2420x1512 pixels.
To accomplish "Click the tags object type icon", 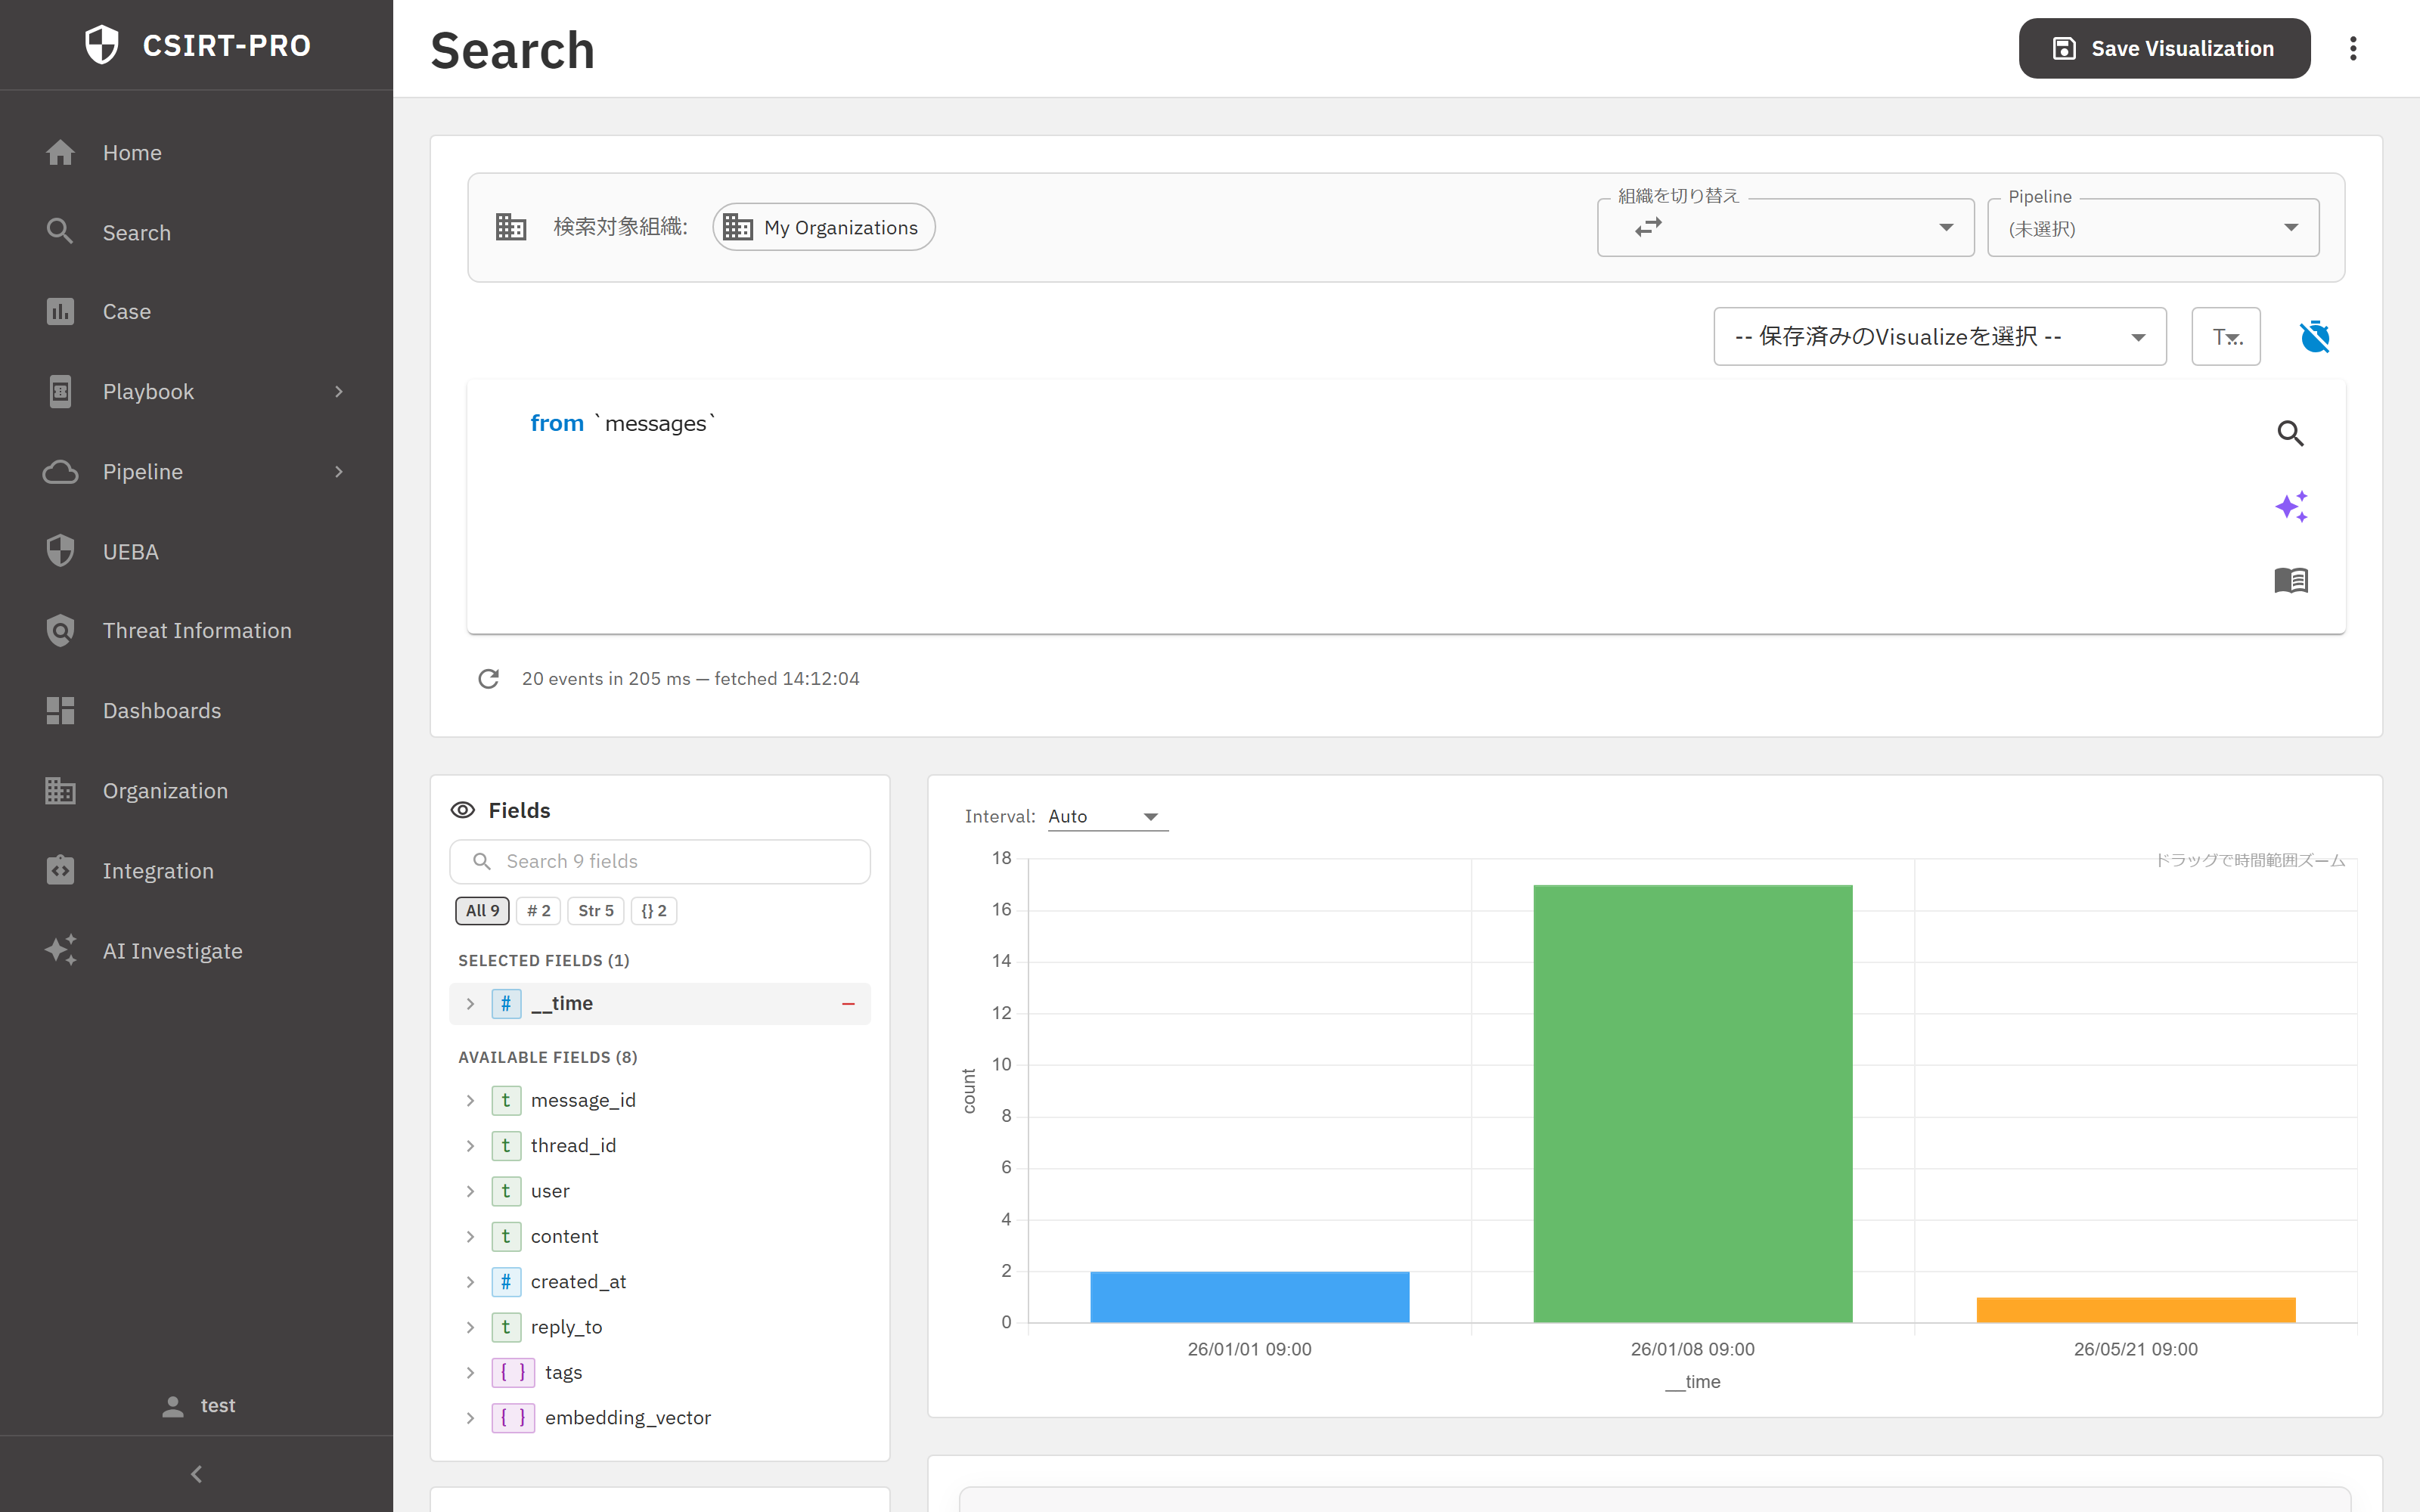I will pyautogui.click(x=513, y=1372).
